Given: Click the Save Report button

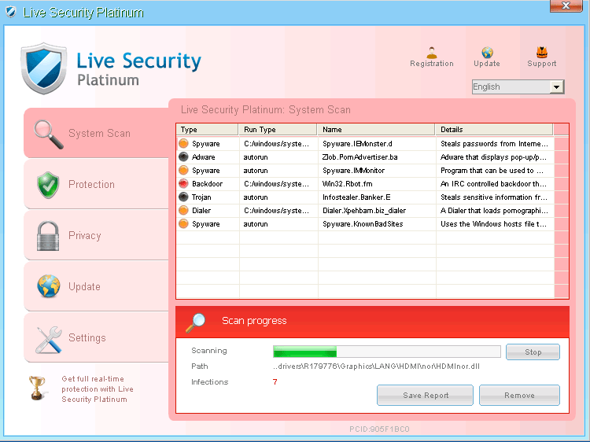Looking at the screenshot, I should point(425,396).
